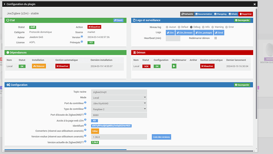Click Relancer dependencies installation
The height and width of the screenshot is (154, 273).
(39, 66)
